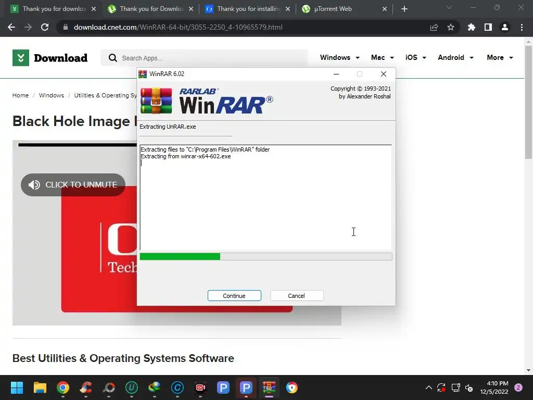Open Windows Start menu
The image size is (533, 400).
(x=17, y=387)
